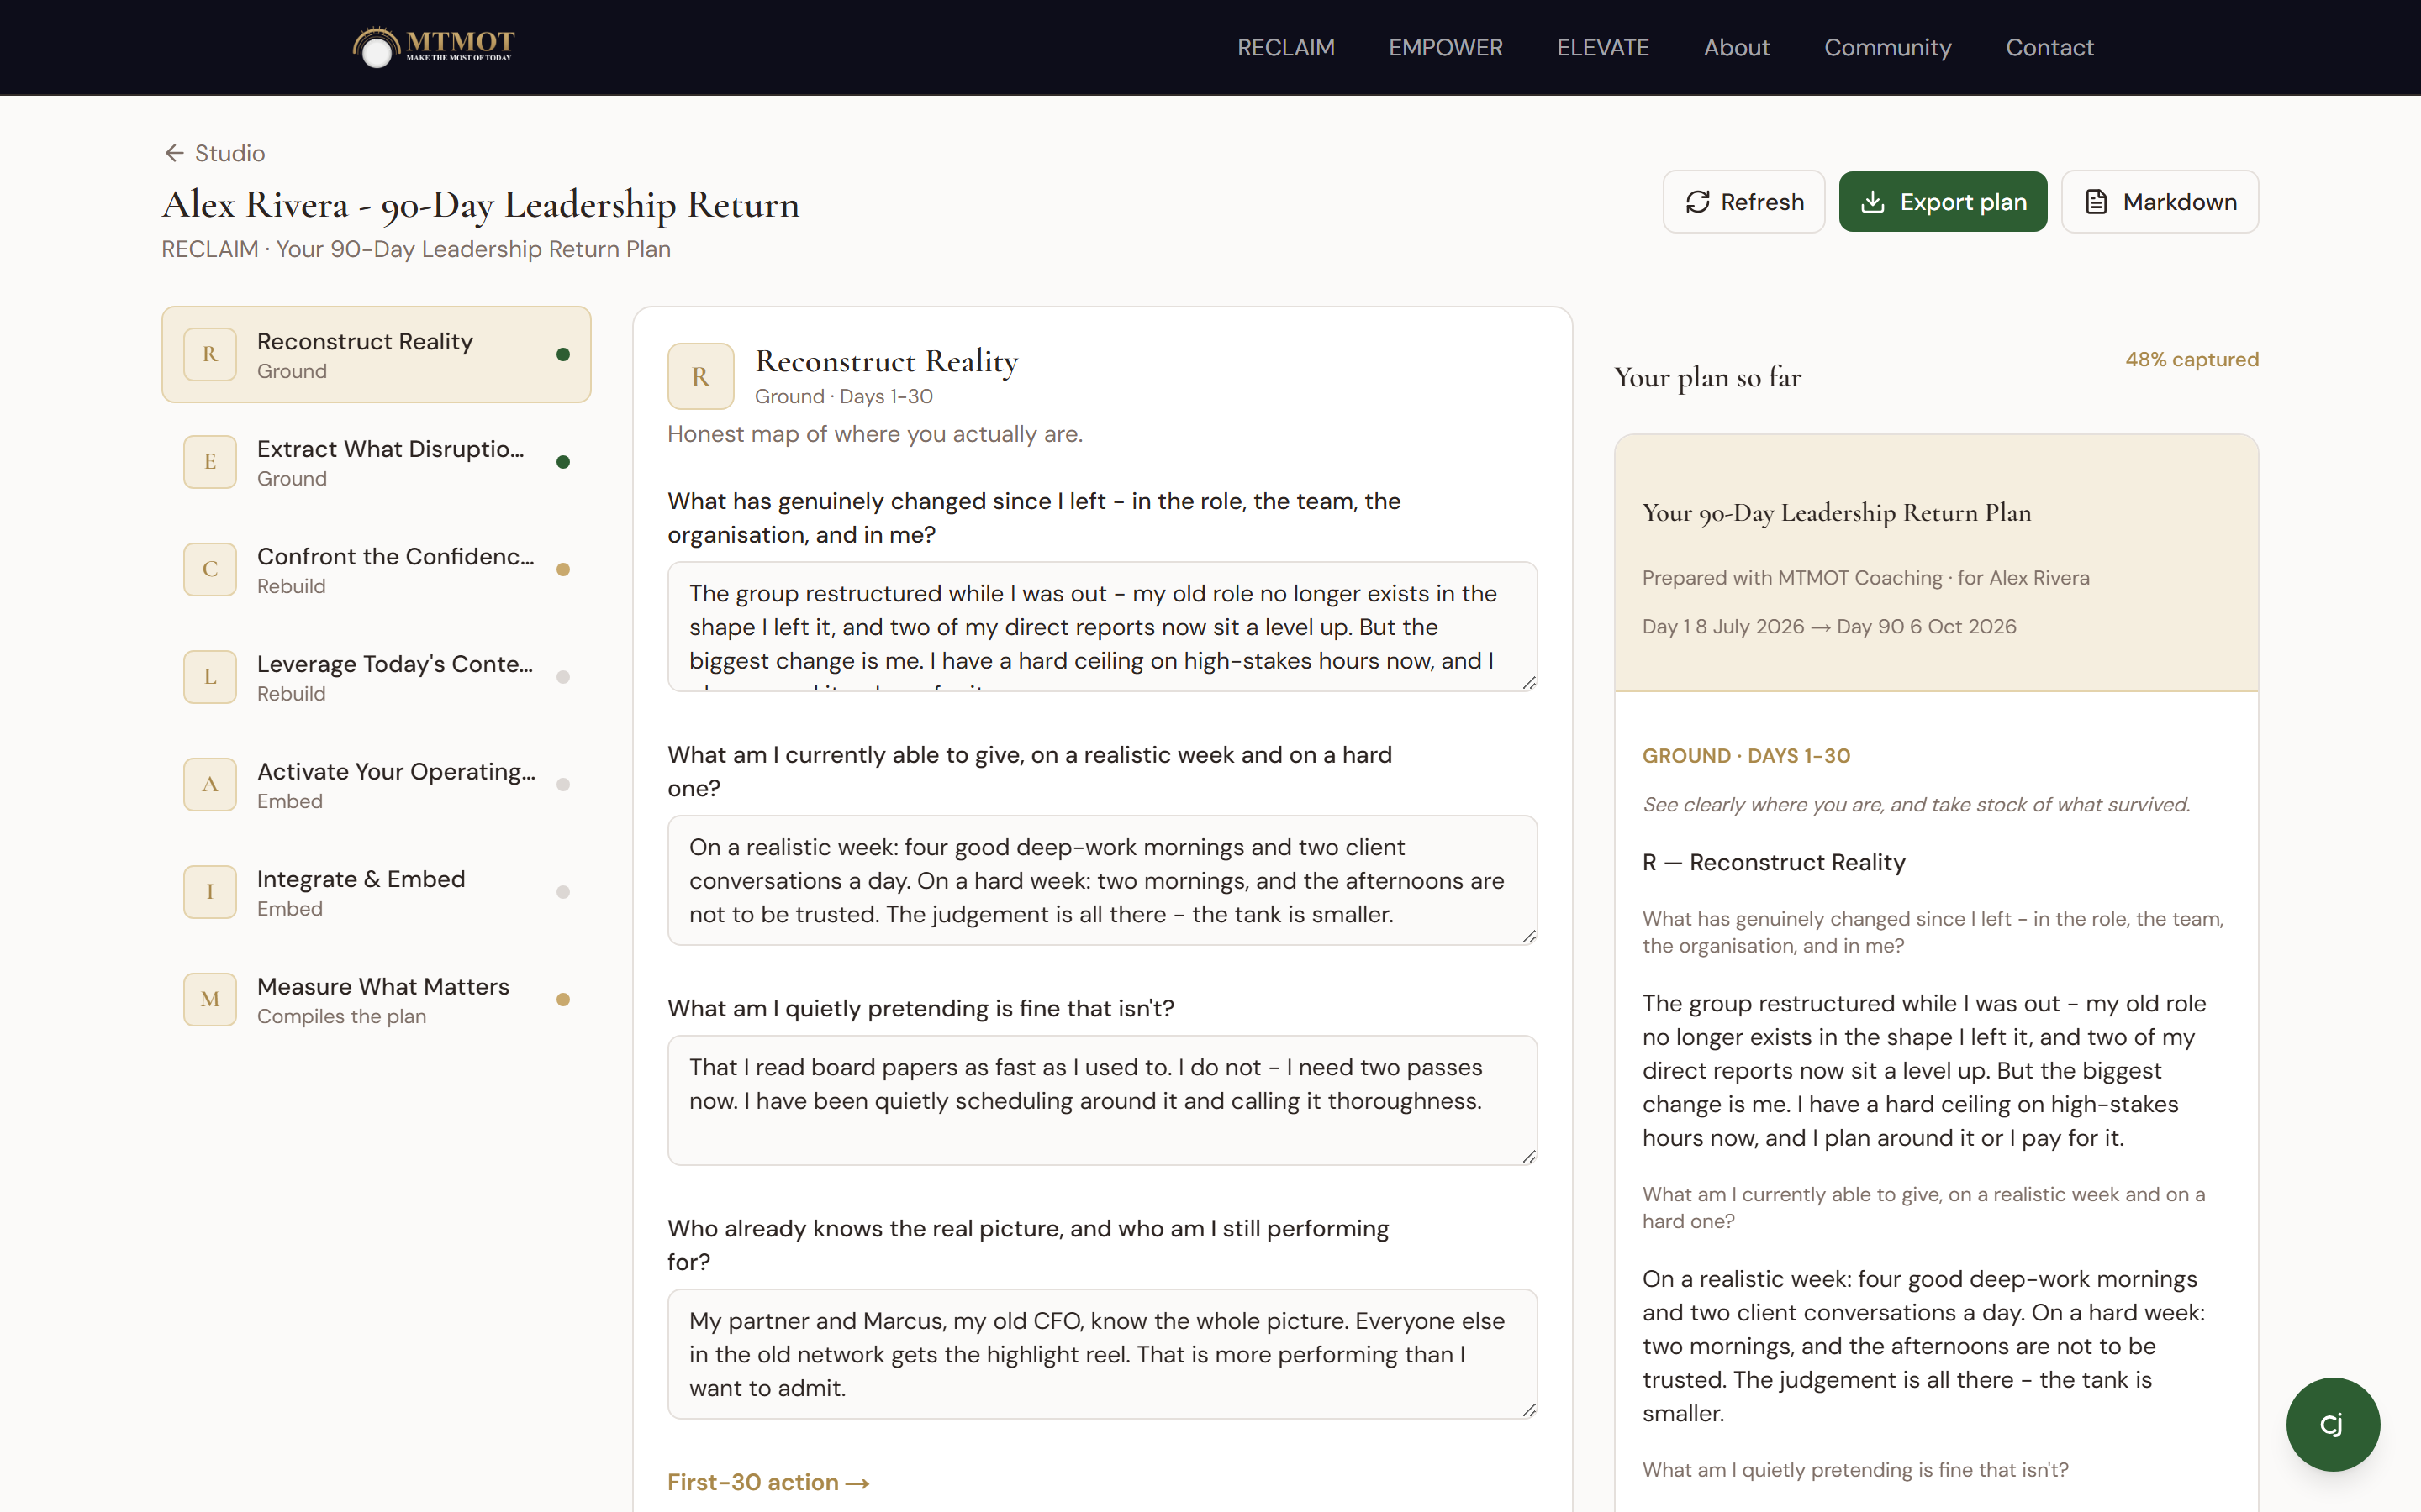2421x1512 pixels.
Task: Click the '48% captured' progress label
Action: coord(2192,359)
